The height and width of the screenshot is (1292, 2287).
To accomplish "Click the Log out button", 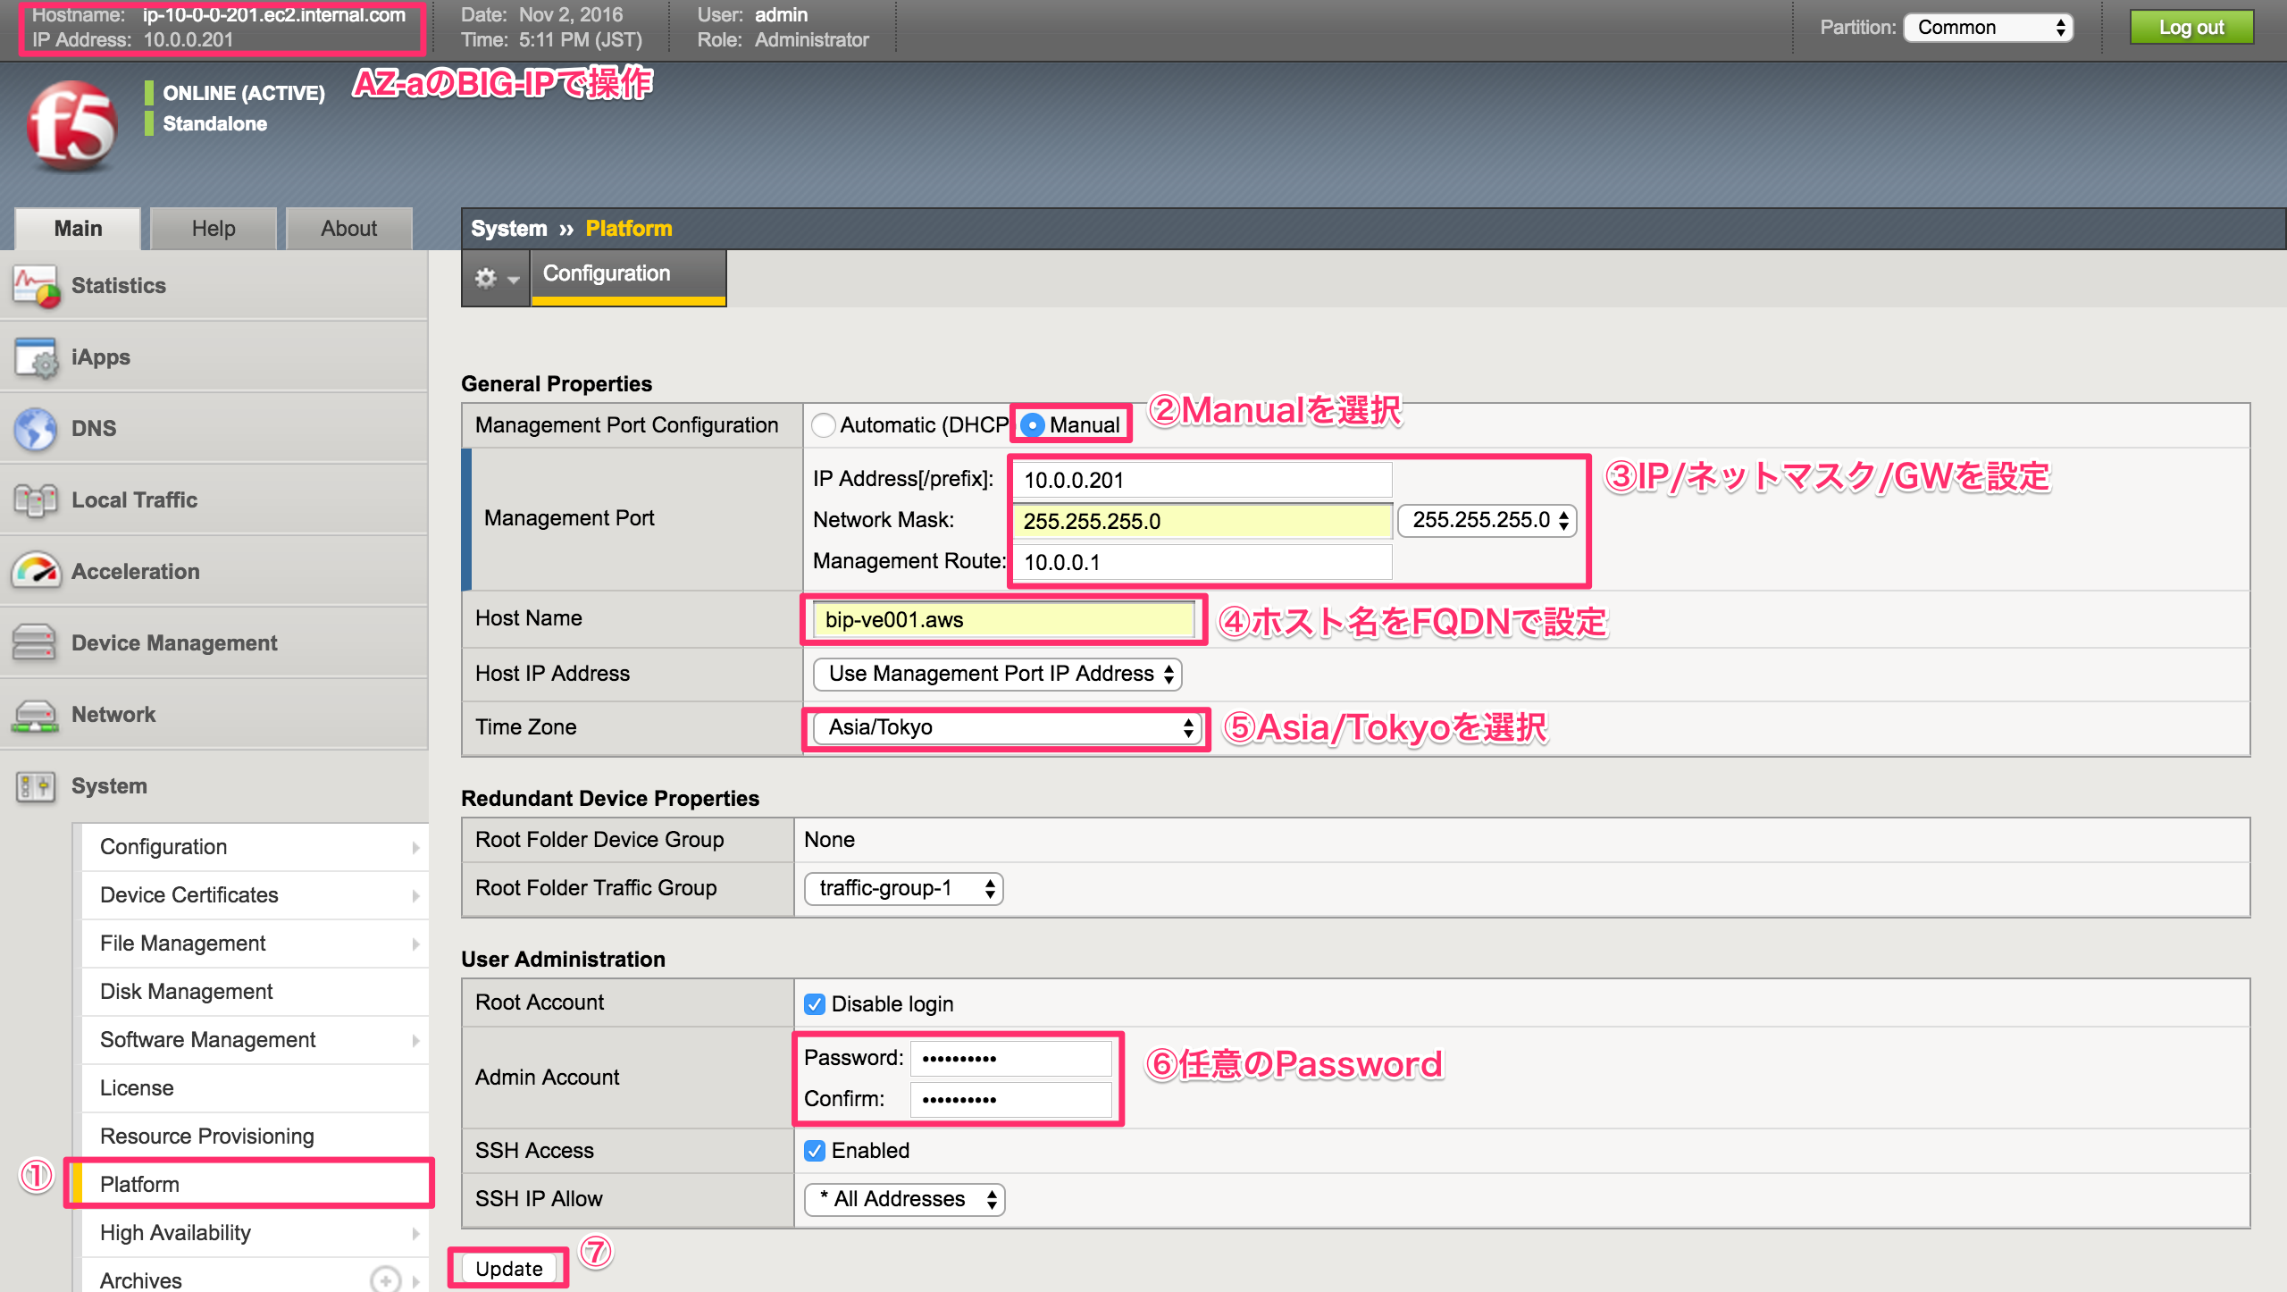I will click(x=2192, y=27).
